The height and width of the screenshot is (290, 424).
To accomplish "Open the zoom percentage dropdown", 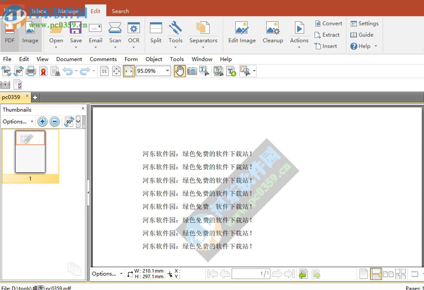I will (x=167, y=71).
